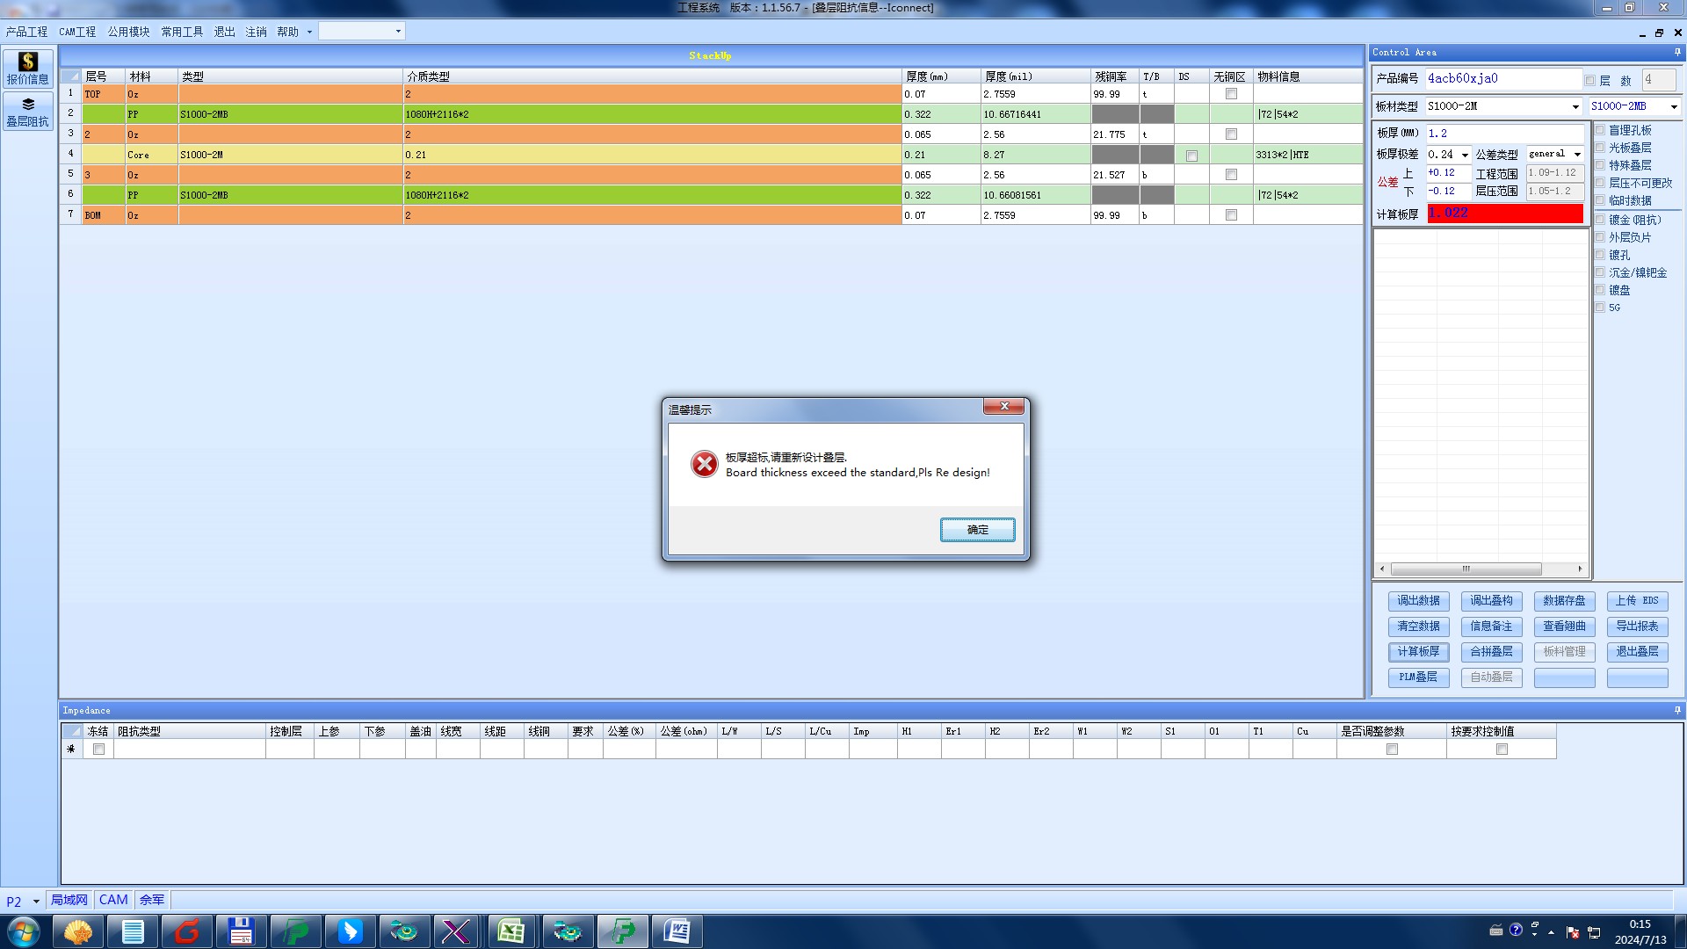Check 无铜区 box for TOP layer
Screen dimensions: 1687x949
pos(1231,94)
